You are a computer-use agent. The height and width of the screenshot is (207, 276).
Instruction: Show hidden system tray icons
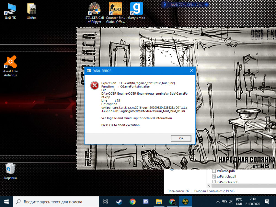click(218, 201)
